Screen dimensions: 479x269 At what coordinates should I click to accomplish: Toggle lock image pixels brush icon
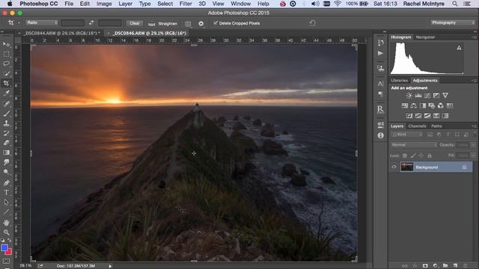(413, 155)
